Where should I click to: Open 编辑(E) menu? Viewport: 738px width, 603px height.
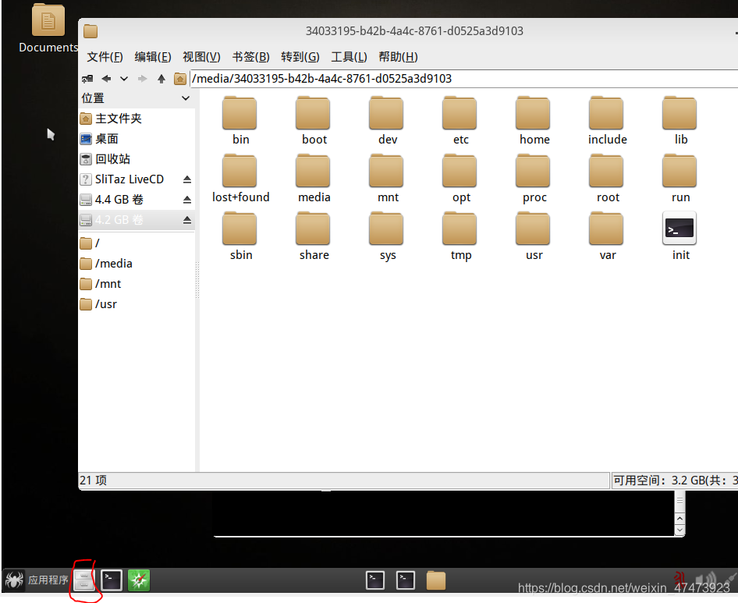(x=153, y=57)
